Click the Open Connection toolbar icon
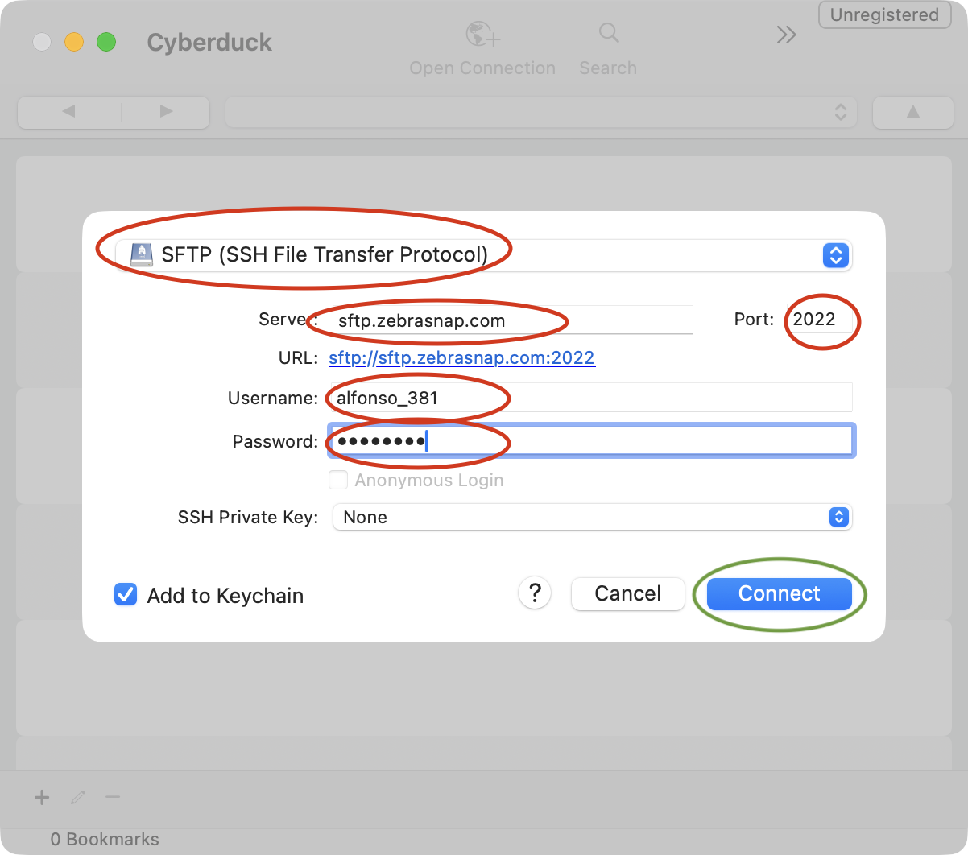Image resolution: width=968 pixels, height=855 pixels. click(x=482, y=35)
